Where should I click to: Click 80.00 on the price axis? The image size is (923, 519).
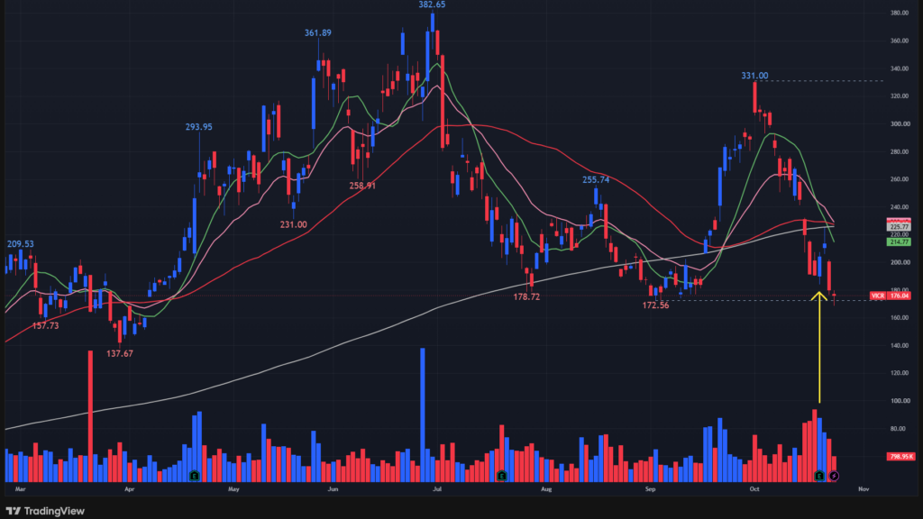(x=898, y=428)
